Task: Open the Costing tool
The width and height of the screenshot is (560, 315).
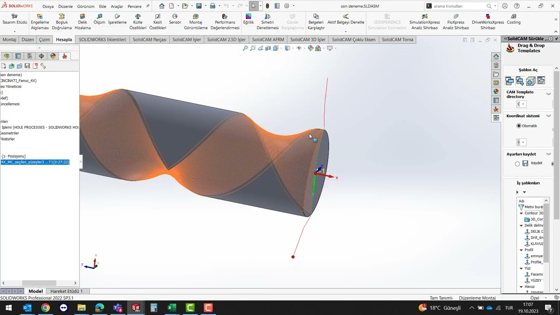Action: click(514, 19)
